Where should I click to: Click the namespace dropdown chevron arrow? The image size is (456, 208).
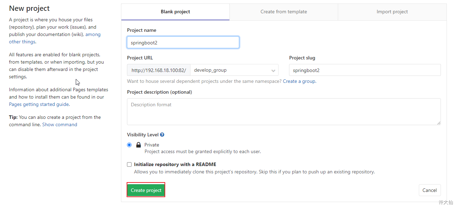coord(273,70)
